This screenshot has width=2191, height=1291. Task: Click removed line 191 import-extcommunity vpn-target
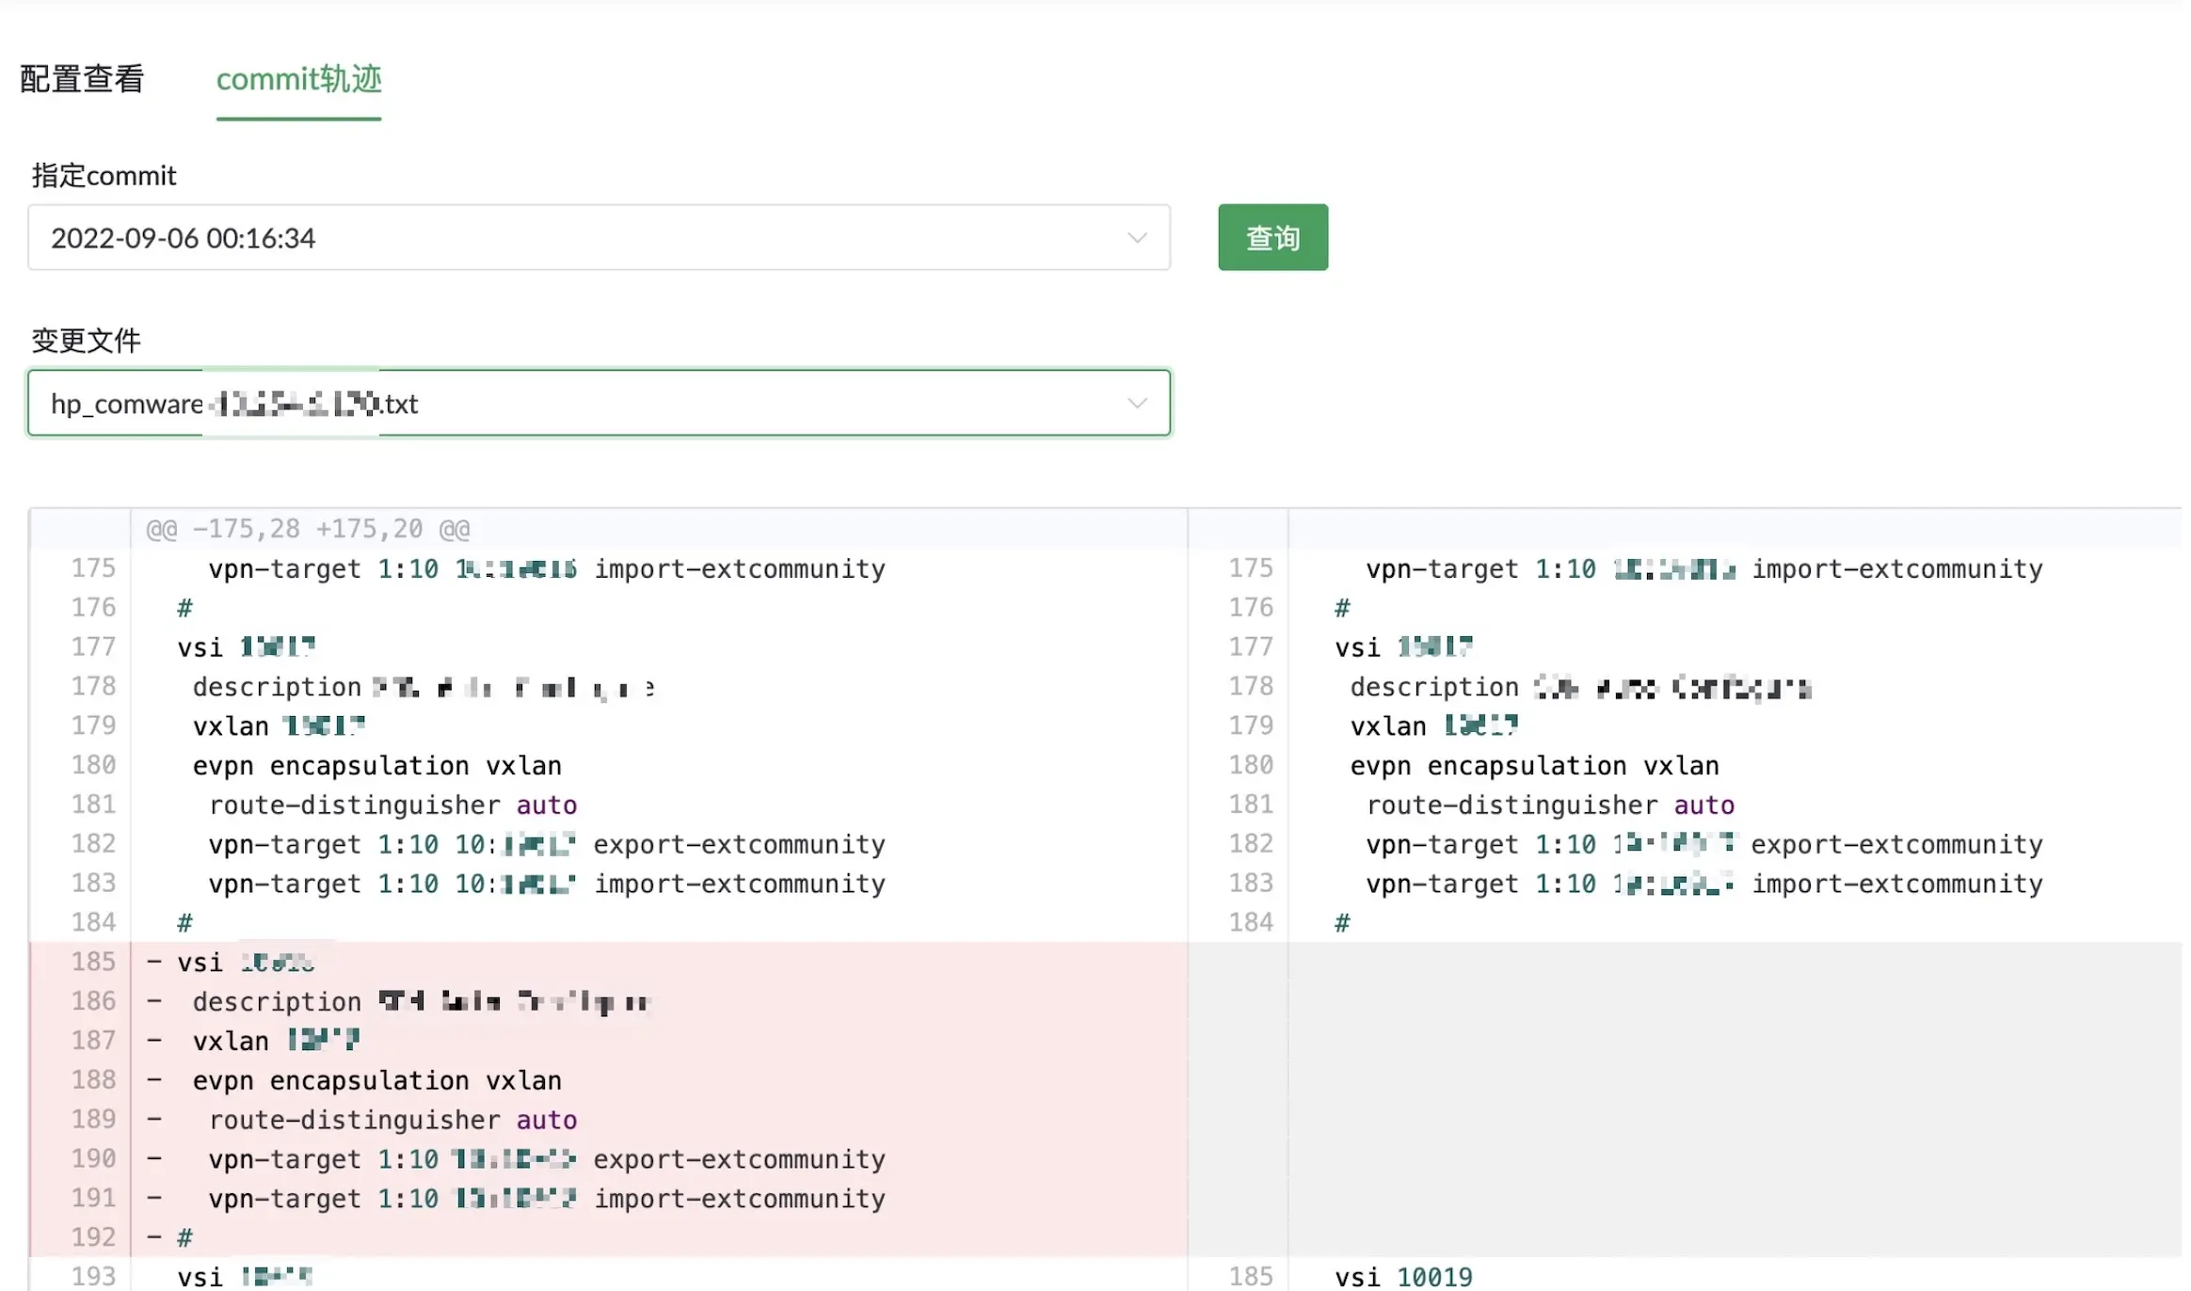[546, 1199]
